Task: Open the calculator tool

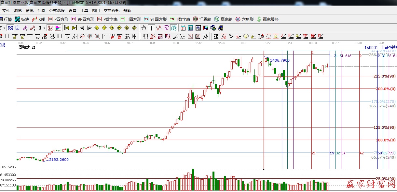Action: click(191, 28)
